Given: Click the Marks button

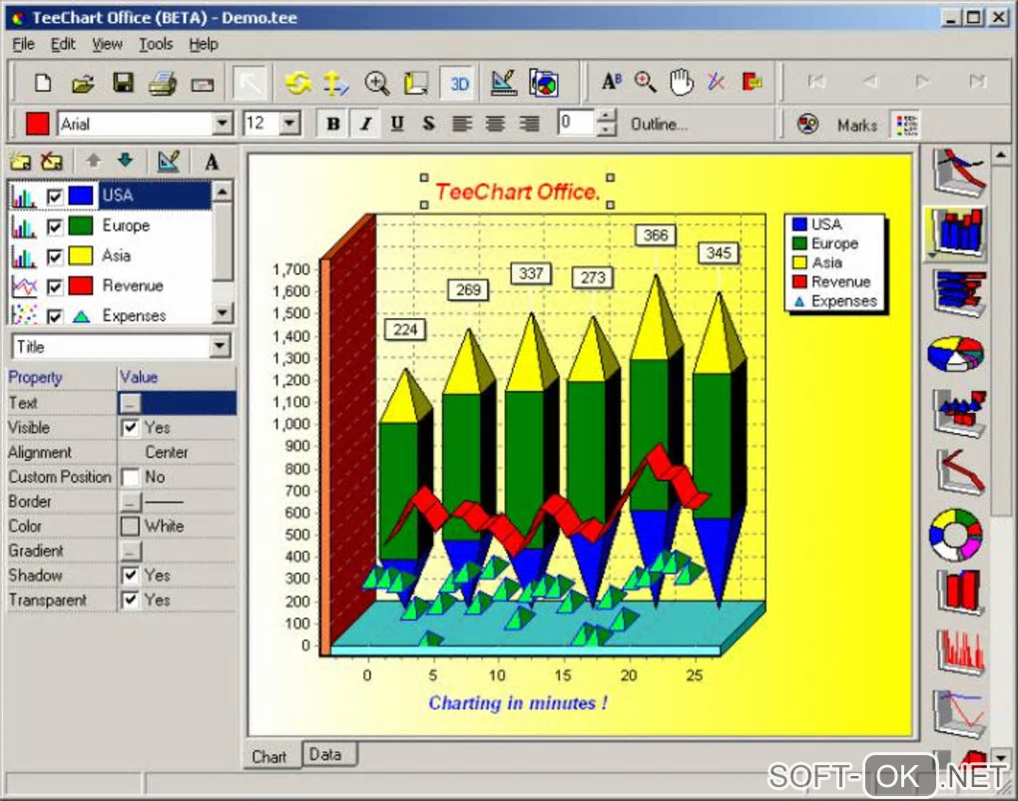Looking at the screenshot, I should point(857,125).
